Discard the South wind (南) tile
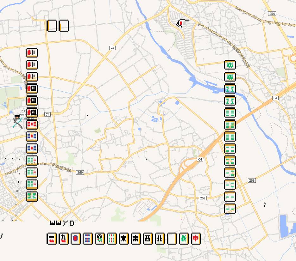The image size is (296, 261). pyautogui.click(x=136, y=239)
